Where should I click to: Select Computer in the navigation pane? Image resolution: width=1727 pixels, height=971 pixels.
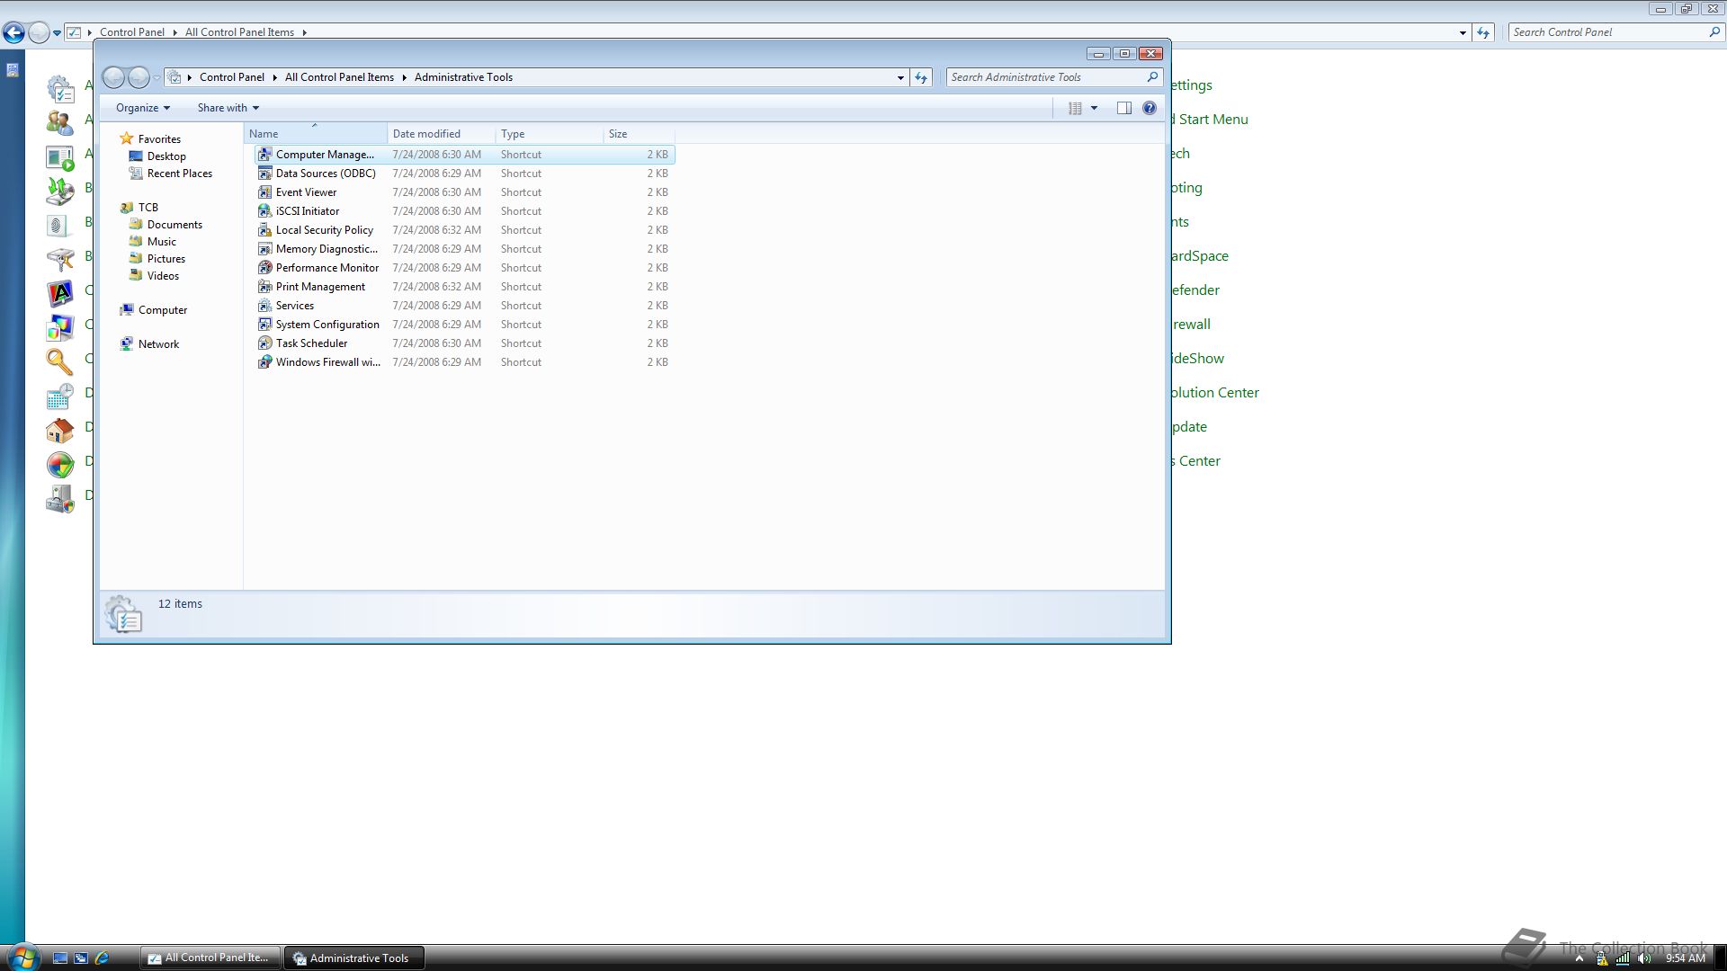(163, 310)
